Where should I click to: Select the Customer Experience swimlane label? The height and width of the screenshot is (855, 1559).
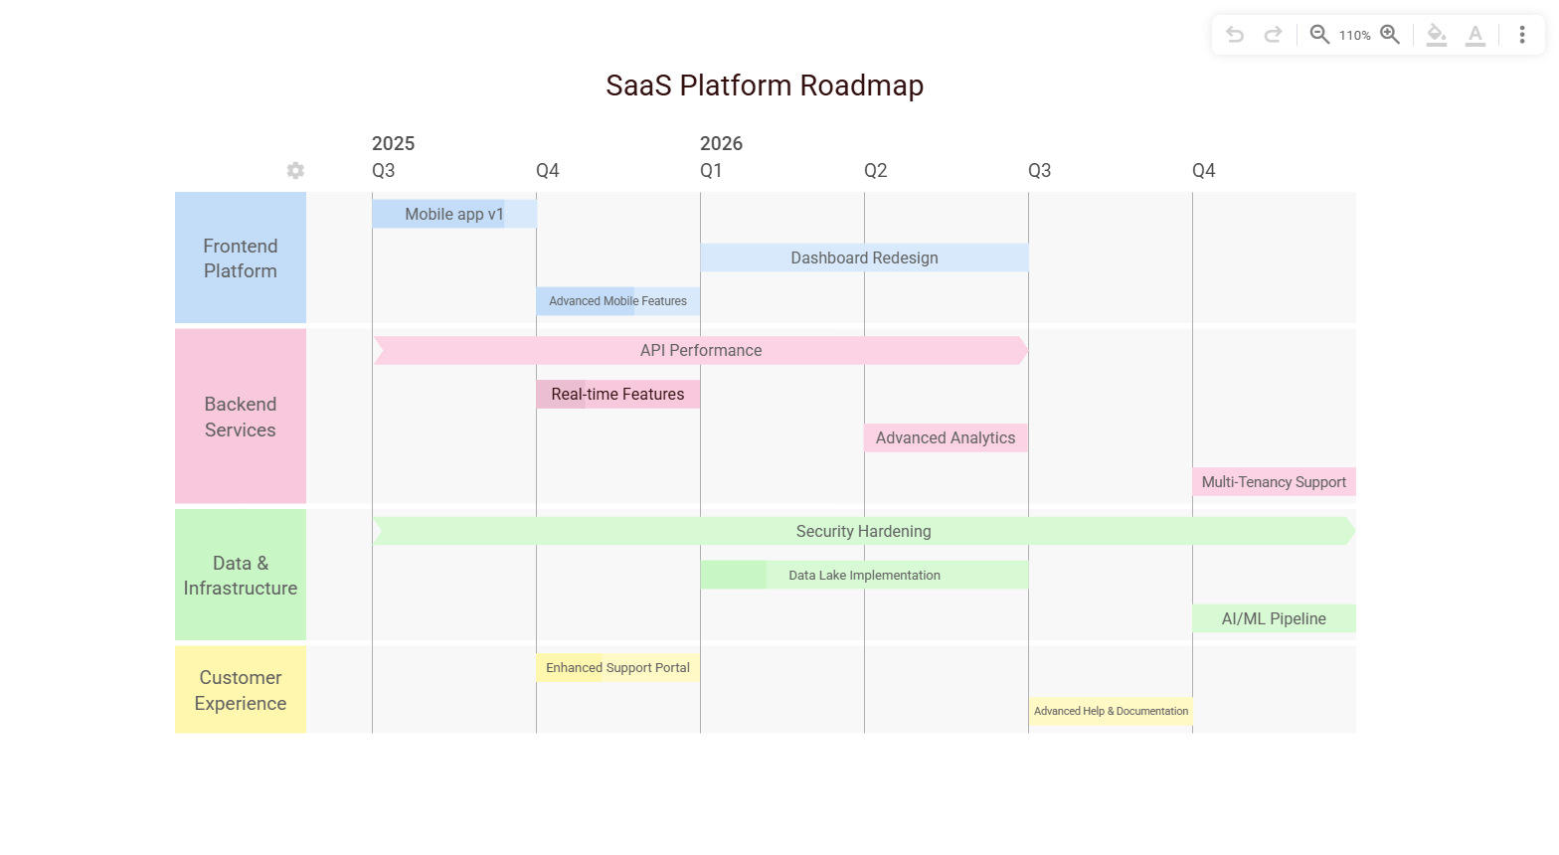pyautogui.click(x=241, y=690)
